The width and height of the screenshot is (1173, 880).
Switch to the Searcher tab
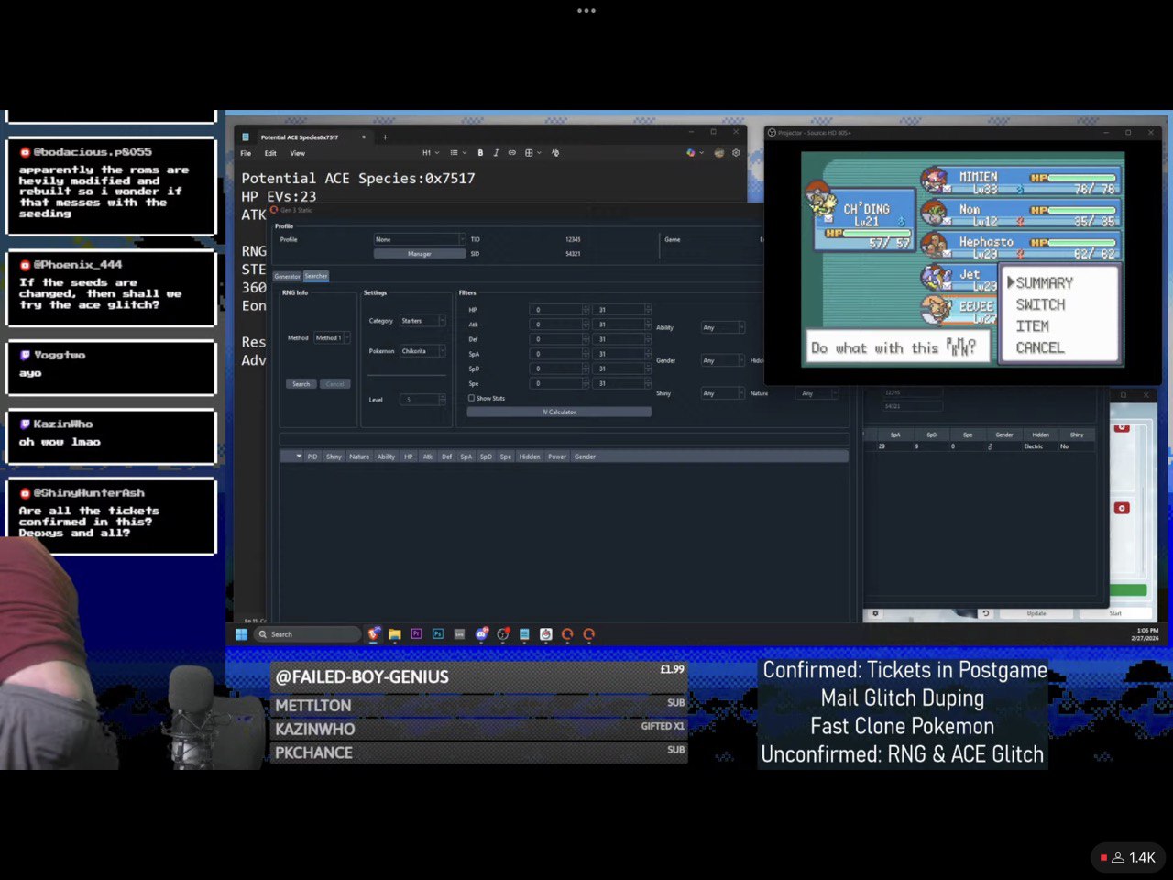(x=316, y=276)
